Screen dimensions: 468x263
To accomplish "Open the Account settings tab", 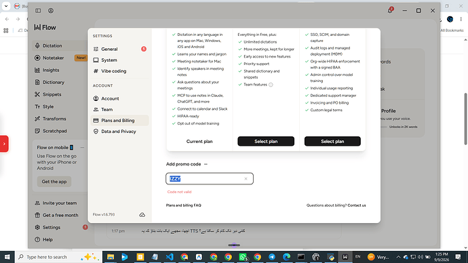I will 119,98.
